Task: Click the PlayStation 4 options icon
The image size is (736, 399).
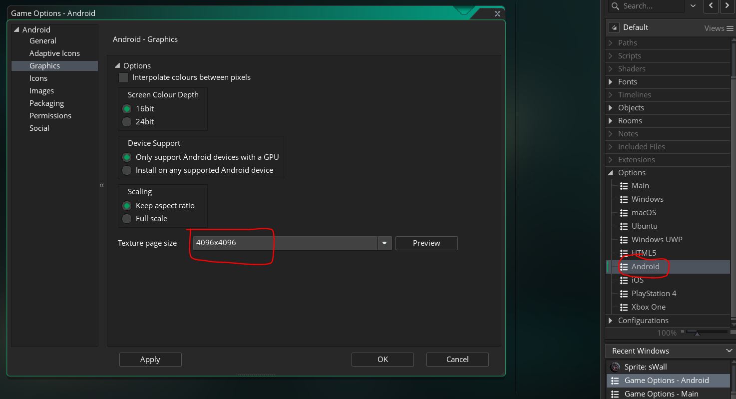Action: pos(624,294)
